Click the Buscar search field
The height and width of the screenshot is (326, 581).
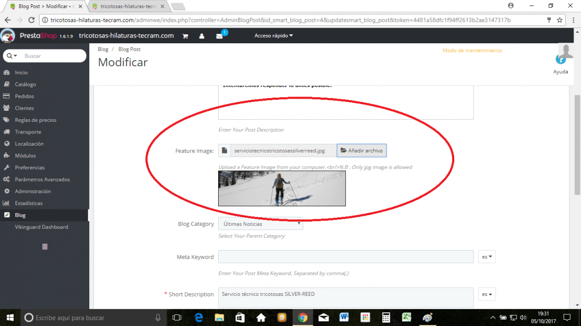pos(54,56)
